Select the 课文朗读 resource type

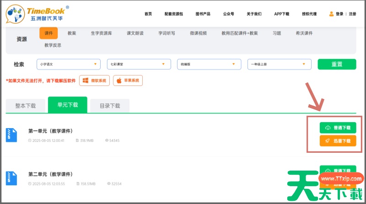[x=135, y=33]
